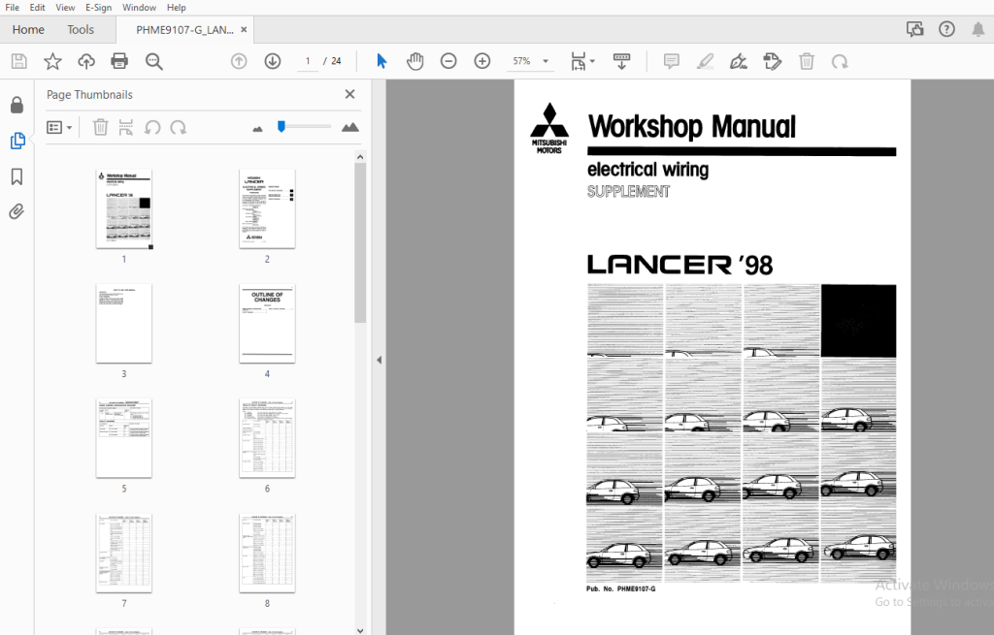Click the thumbnail size slider handle

pyautogui.click(x=282, y=127)
